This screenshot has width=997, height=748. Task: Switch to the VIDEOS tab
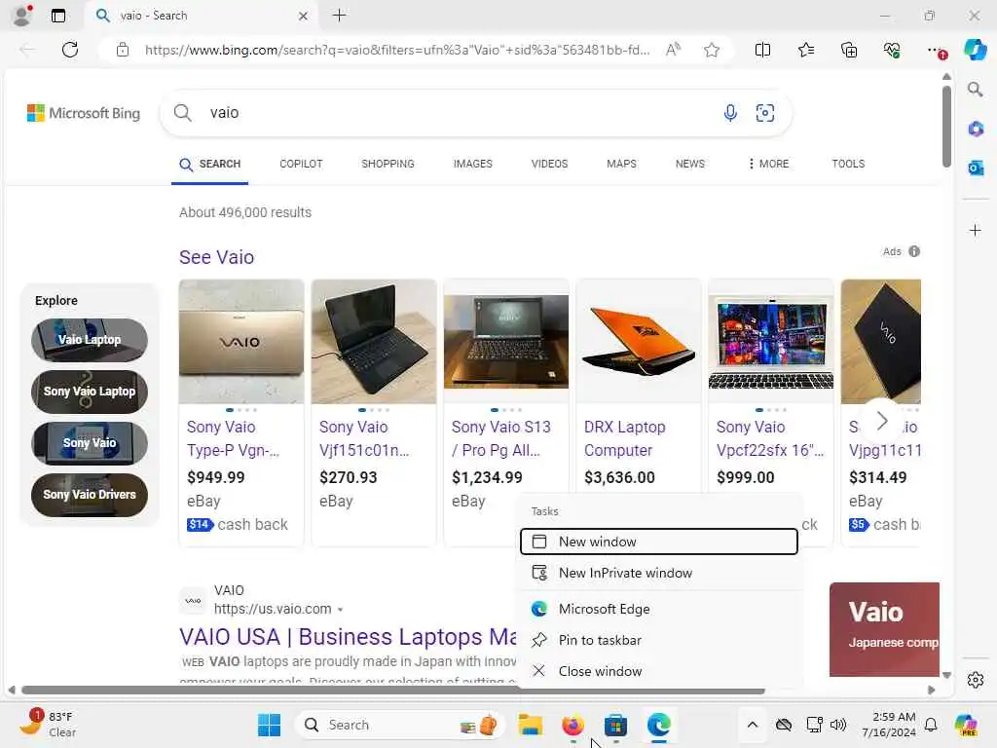click(549, 164)
